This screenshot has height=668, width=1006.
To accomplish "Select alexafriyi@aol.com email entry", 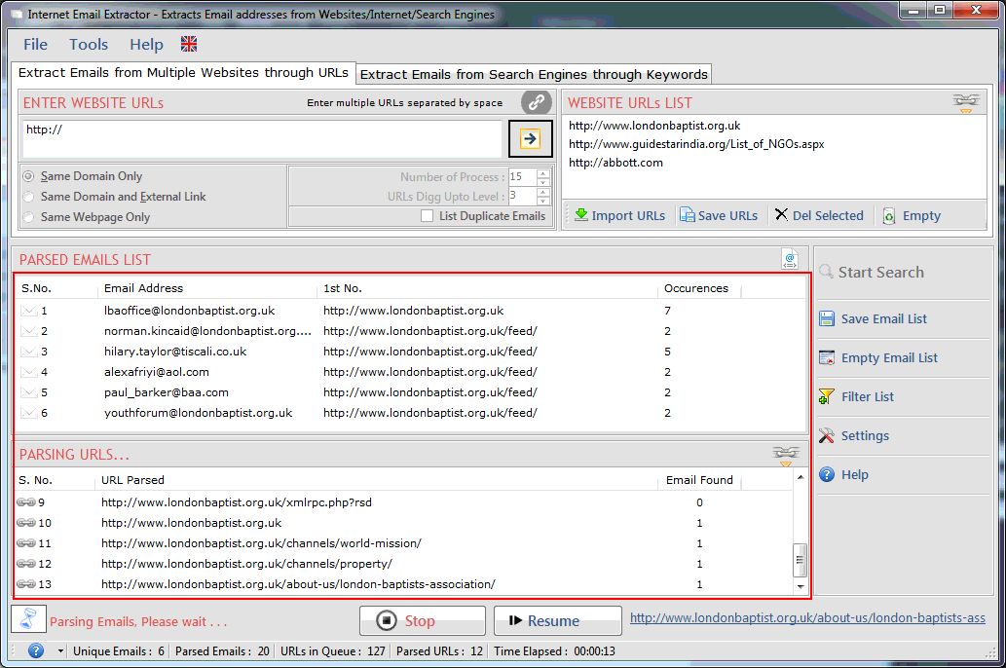I will [157, 372].
